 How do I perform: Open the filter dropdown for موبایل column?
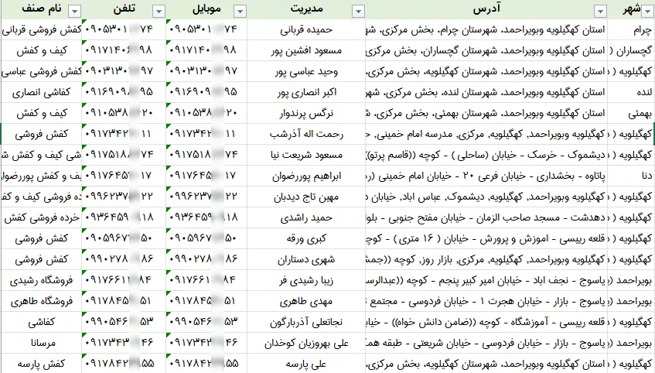click(x=240, y=12)
